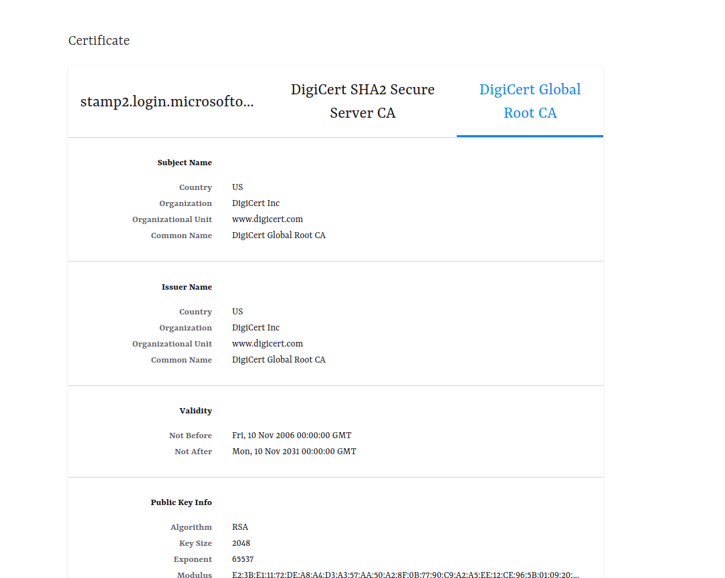Click the Subject Name Organization label
This screenshot has width=725, height=578.
(x=185, y=203)
